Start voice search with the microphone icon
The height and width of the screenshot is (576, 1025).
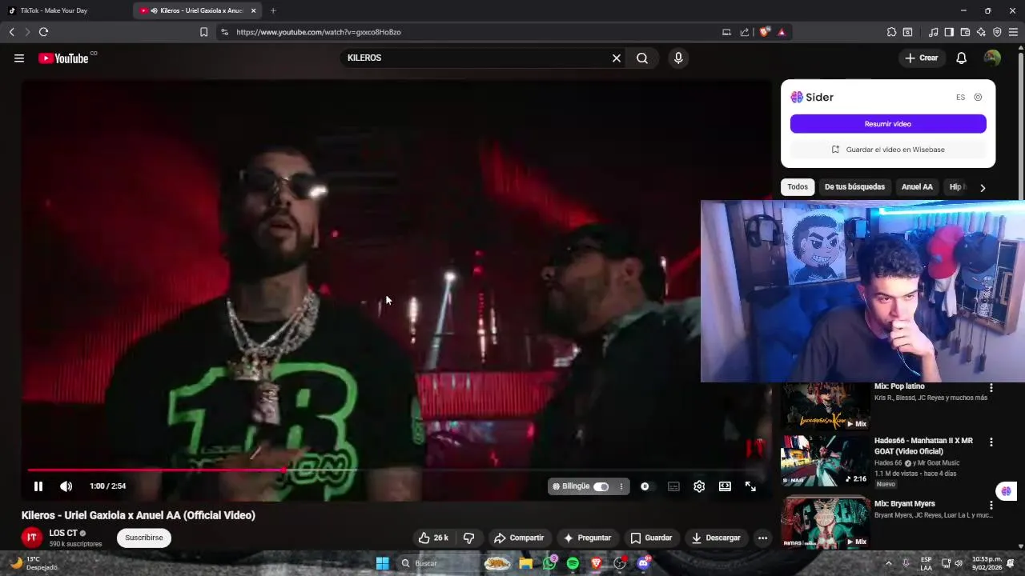(678, 58)
